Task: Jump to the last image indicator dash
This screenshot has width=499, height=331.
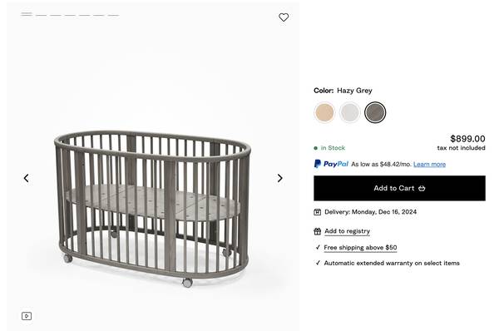Action: [x=113, y=15]
